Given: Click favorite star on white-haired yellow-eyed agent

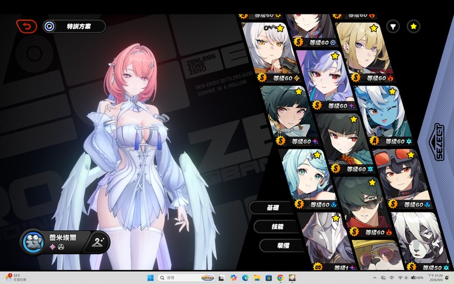Looking at the screenshot, I should (280, 28).
